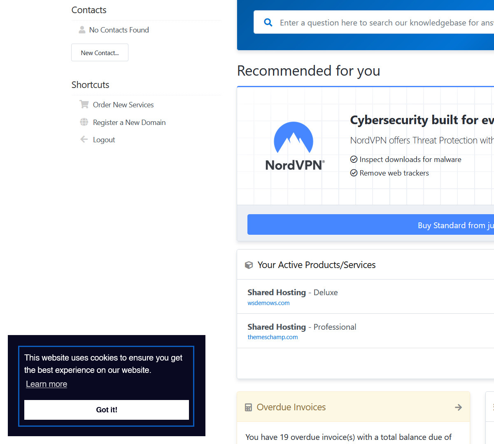Click the calculator icon beside Overdue Invoices
The height and width of the screenshot is (444, 494).
pyautogui.click(x=248, y=407)
